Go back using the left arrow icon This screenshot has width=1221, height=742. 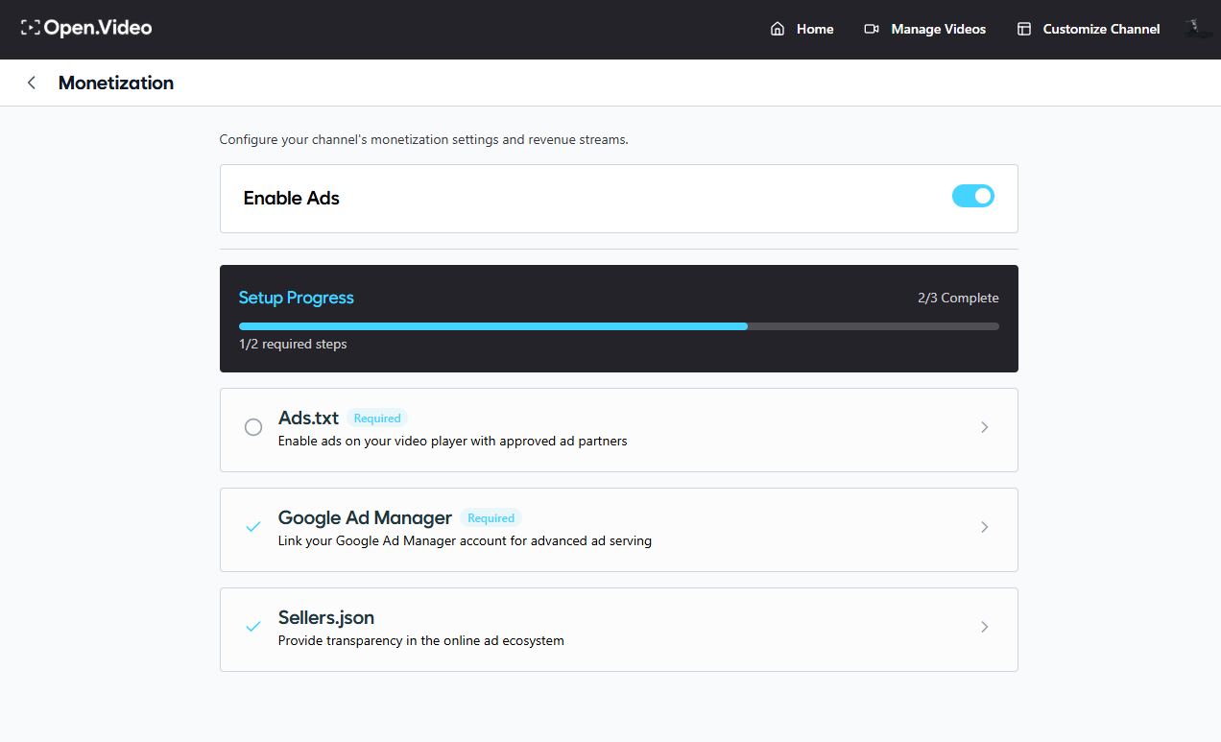pyautogui.click(x=32, y=83)
